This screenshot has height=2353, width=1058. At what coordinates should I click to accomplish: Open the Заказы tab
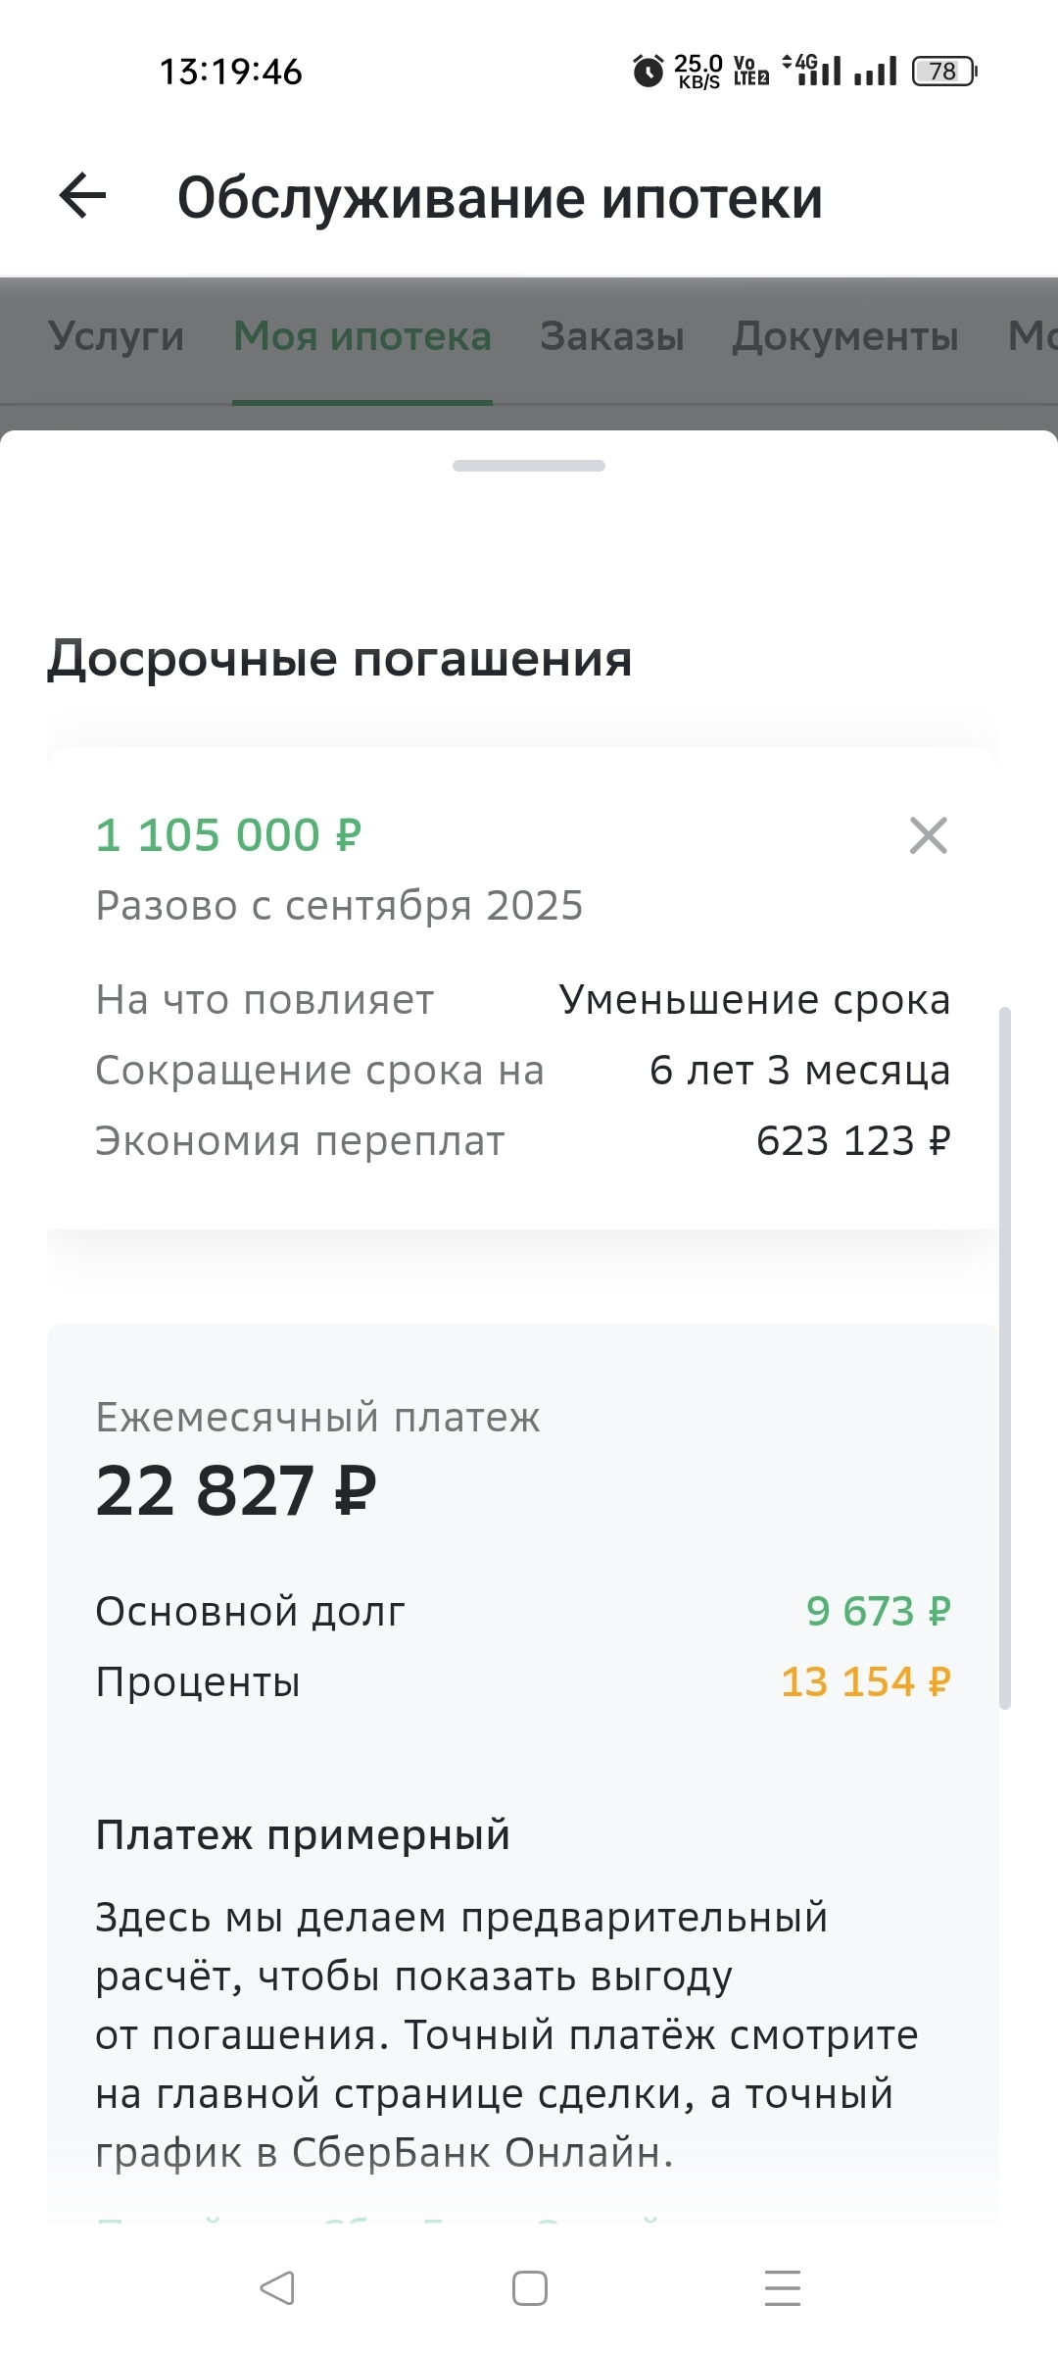612,336
